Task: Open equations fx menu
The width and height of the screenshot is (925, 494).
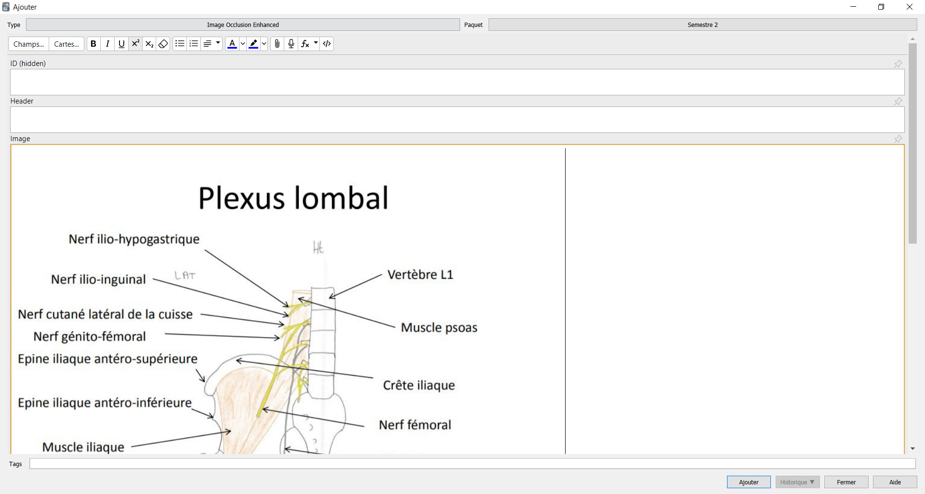Action: coord(309,44)
